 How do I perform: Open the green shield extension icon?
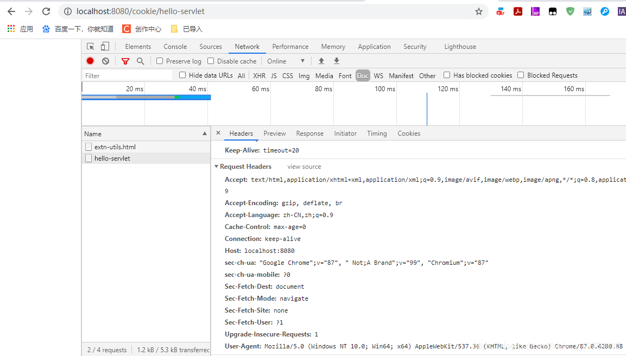coord(570,11)
